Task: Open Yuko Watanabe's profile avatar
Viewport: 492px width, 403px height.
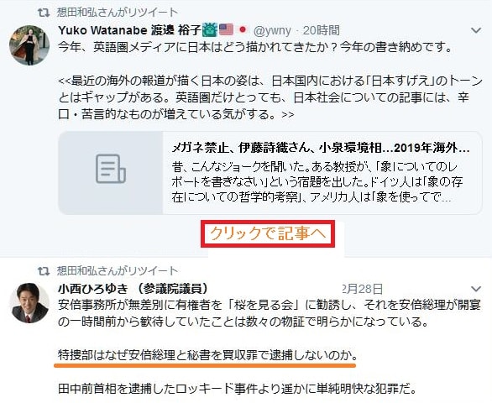Action: [29, 45]
